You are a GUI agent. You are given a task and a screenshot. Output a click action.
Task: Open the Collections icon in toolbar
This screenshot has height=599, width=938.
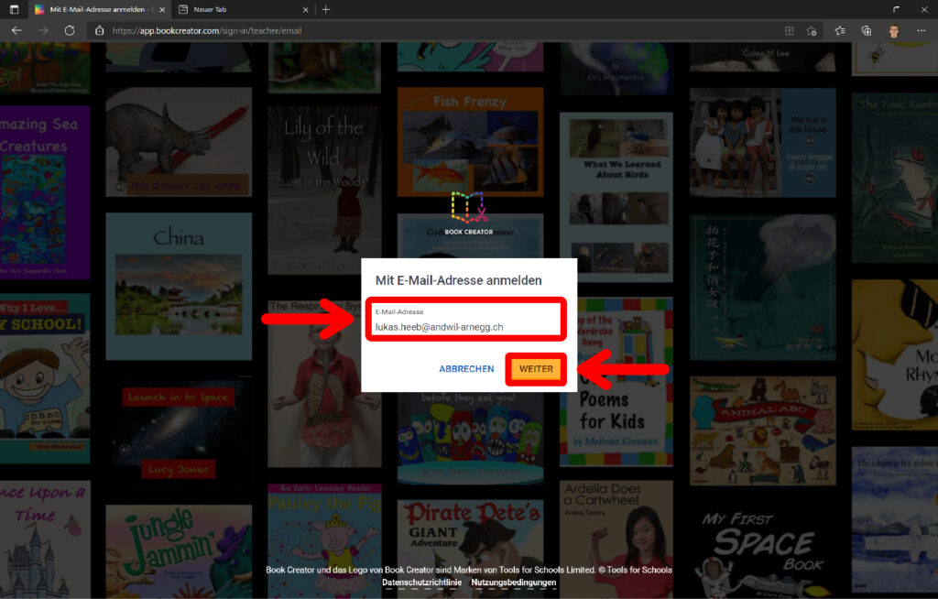[867, 30]
